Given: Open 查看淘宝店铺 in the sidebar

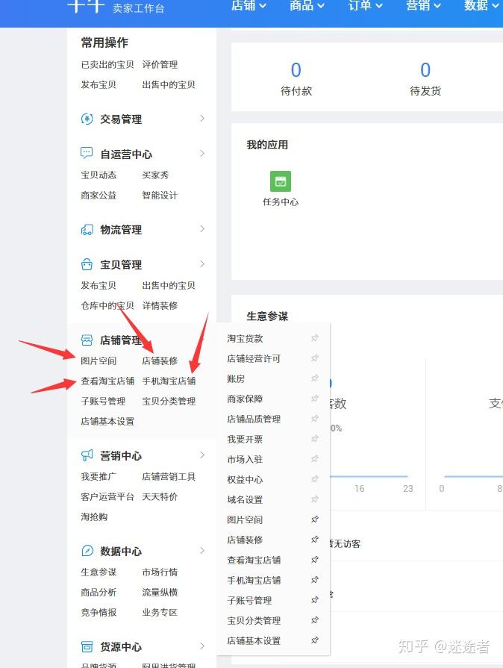Looking at the screenshot, I should (x=107, y=381).
